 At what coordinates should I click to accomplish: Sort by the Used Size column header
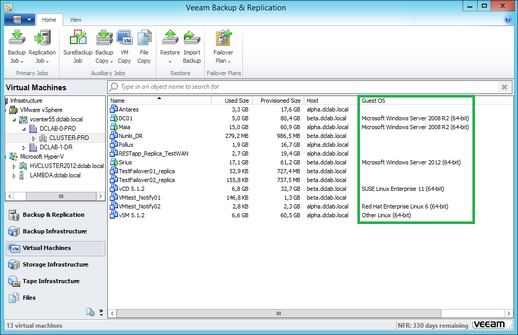pos(232,101)
